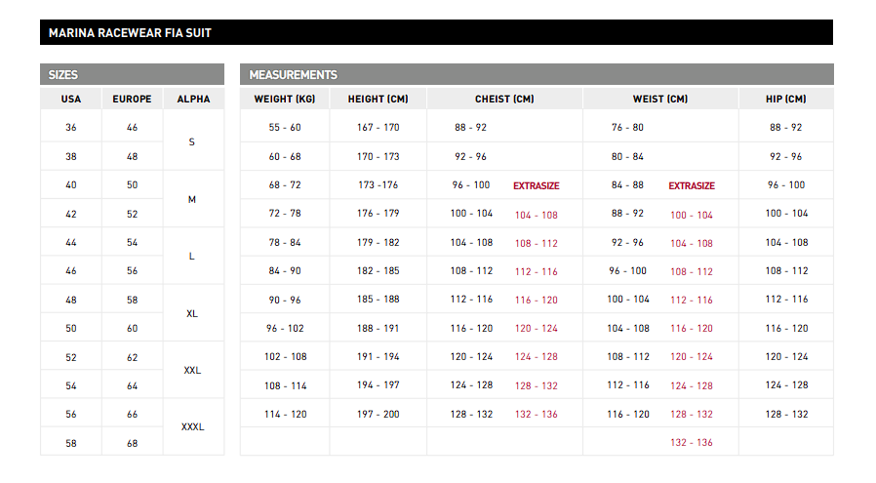The height and width of the screenshot is (483, 876).
Task: Select weight range 114 - 120
Action: click(x=286, y=415)
